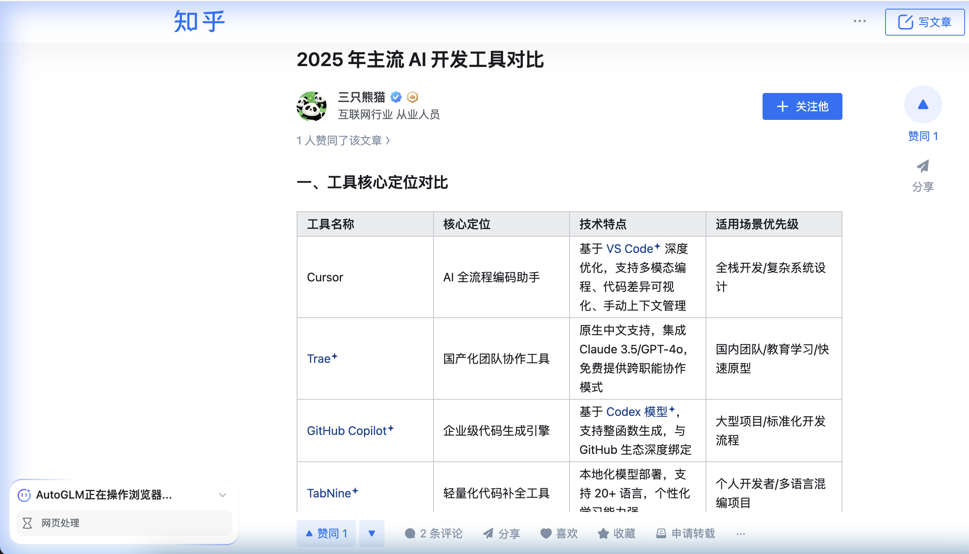
Task: Open the Codex 模型 keyword link
Action: tap(640, 412)
